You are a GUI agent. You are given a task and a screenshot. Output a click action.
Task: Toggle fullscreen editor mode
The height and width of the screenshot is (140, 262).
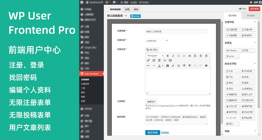(x=165, y=60)
